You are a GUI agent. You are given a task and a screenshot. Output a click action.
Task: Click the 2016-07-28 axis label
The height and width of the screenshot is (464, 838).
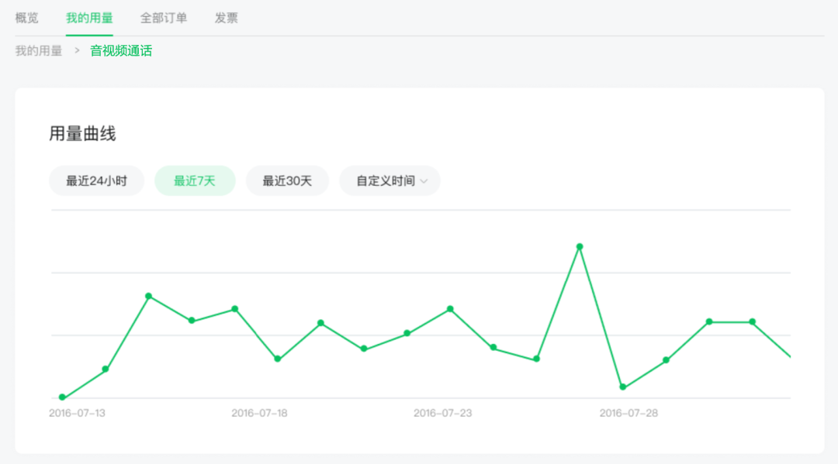[628, 413]
